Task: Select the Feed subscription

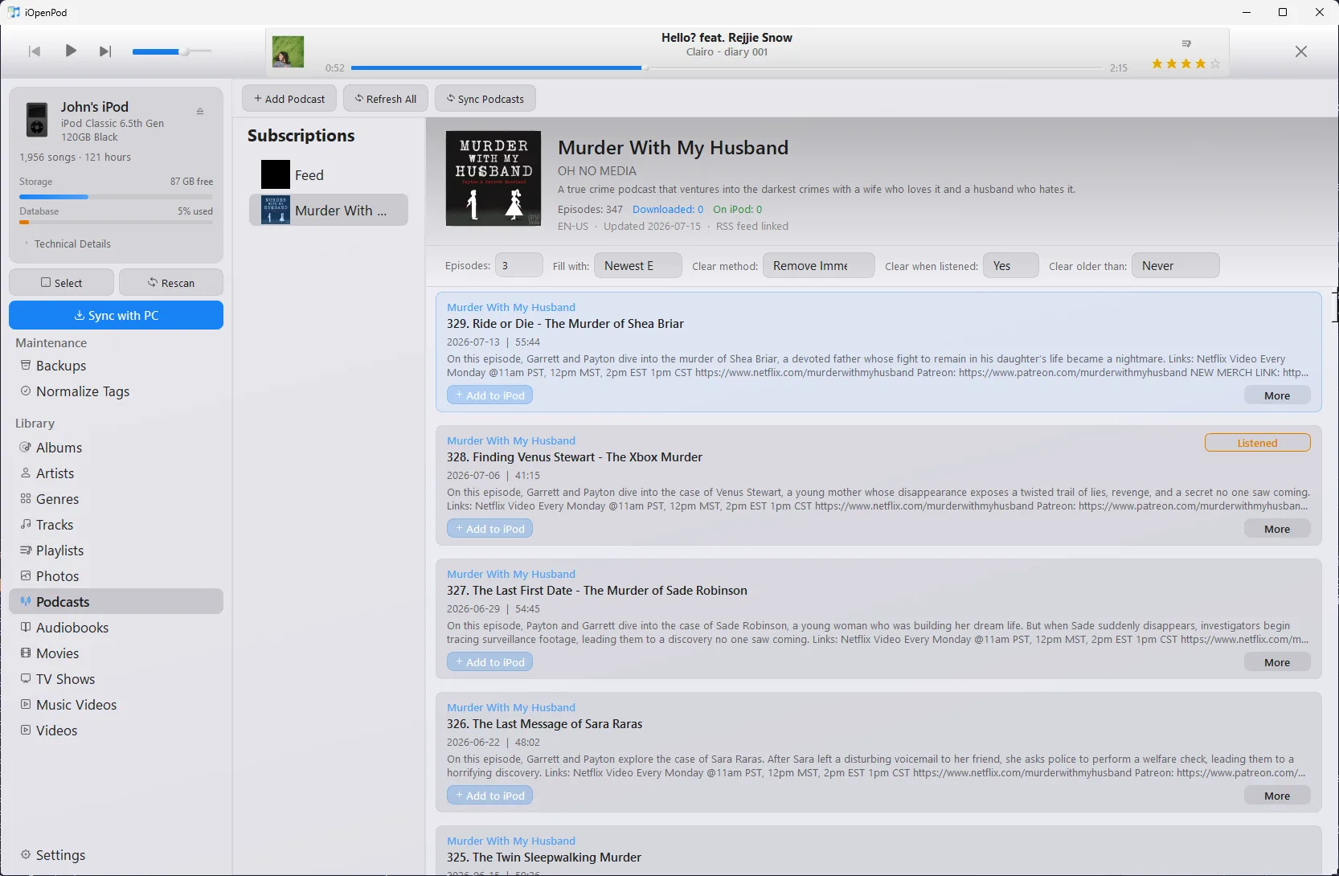Action: point(329,174)
